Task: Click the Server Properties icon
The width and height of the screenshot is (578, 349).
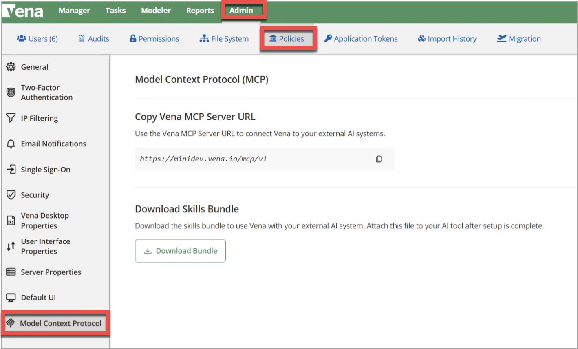Action: tap(11, 272)
